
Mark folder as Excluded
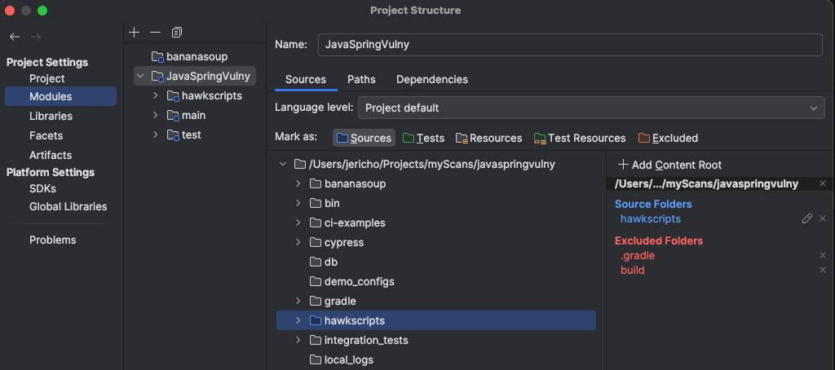(668, 138)
